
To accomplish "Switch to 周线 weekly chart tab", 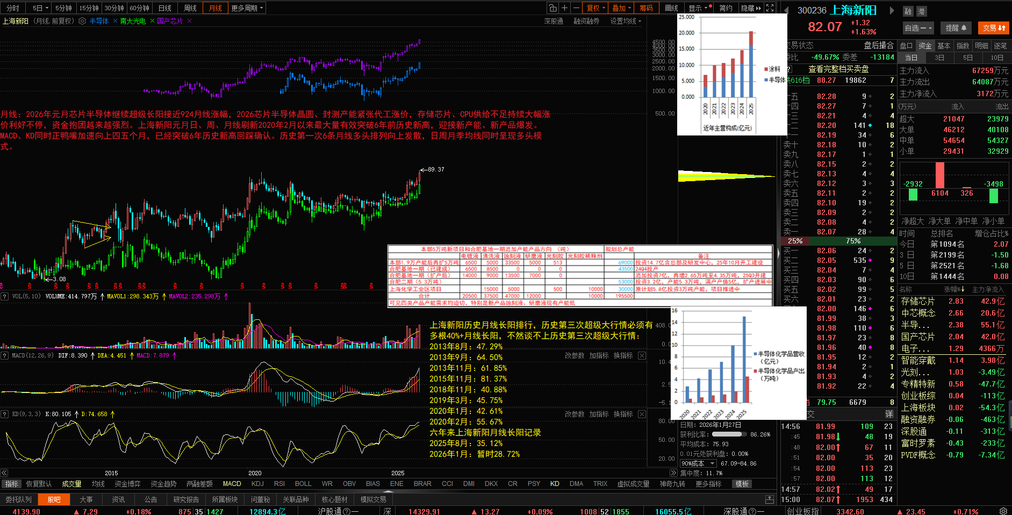I will pos(190,8).
